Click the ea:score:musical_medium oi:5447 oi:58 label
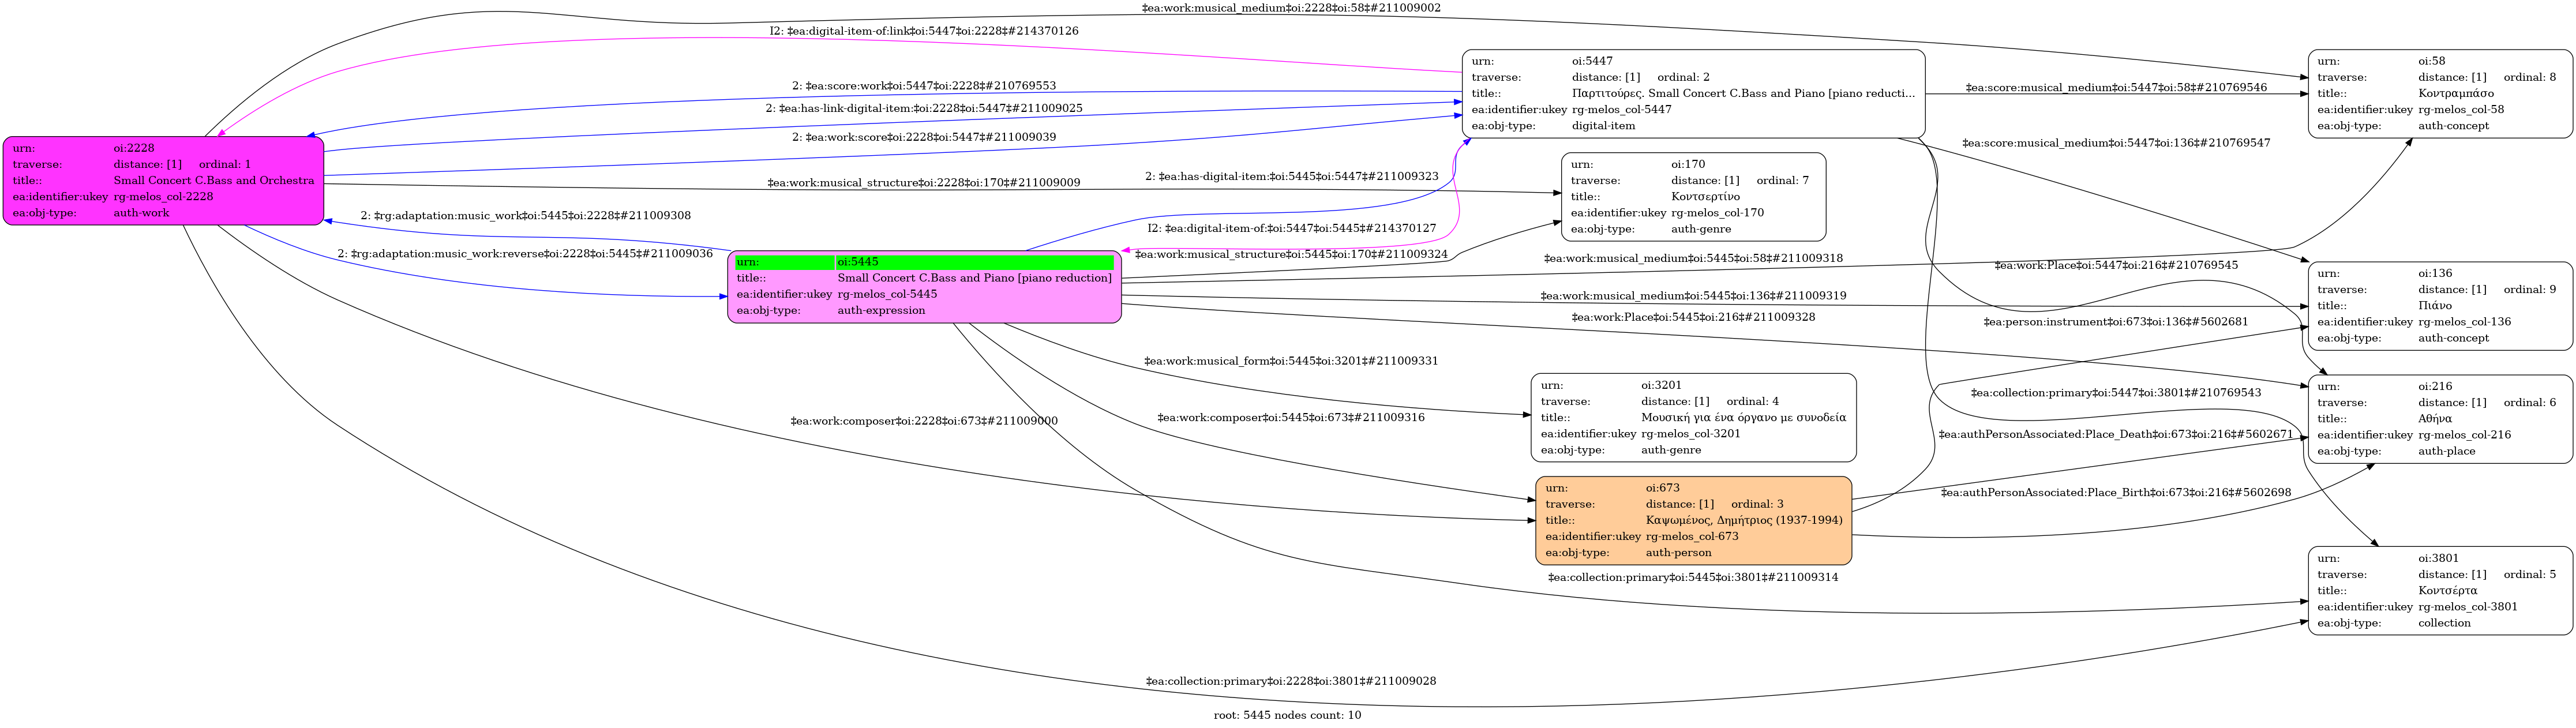Image resolution: width=2576 pixels, height=728 pixels. click(2115, 88)
